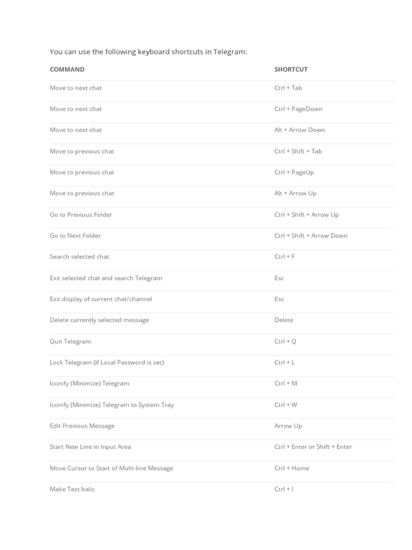The image size is (412, 550).
Task: Click the Ctrl + PageDown shortcut
Action: 298,108
